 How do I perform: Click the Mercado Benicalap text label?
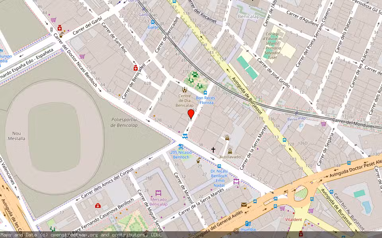coord(159,202)
